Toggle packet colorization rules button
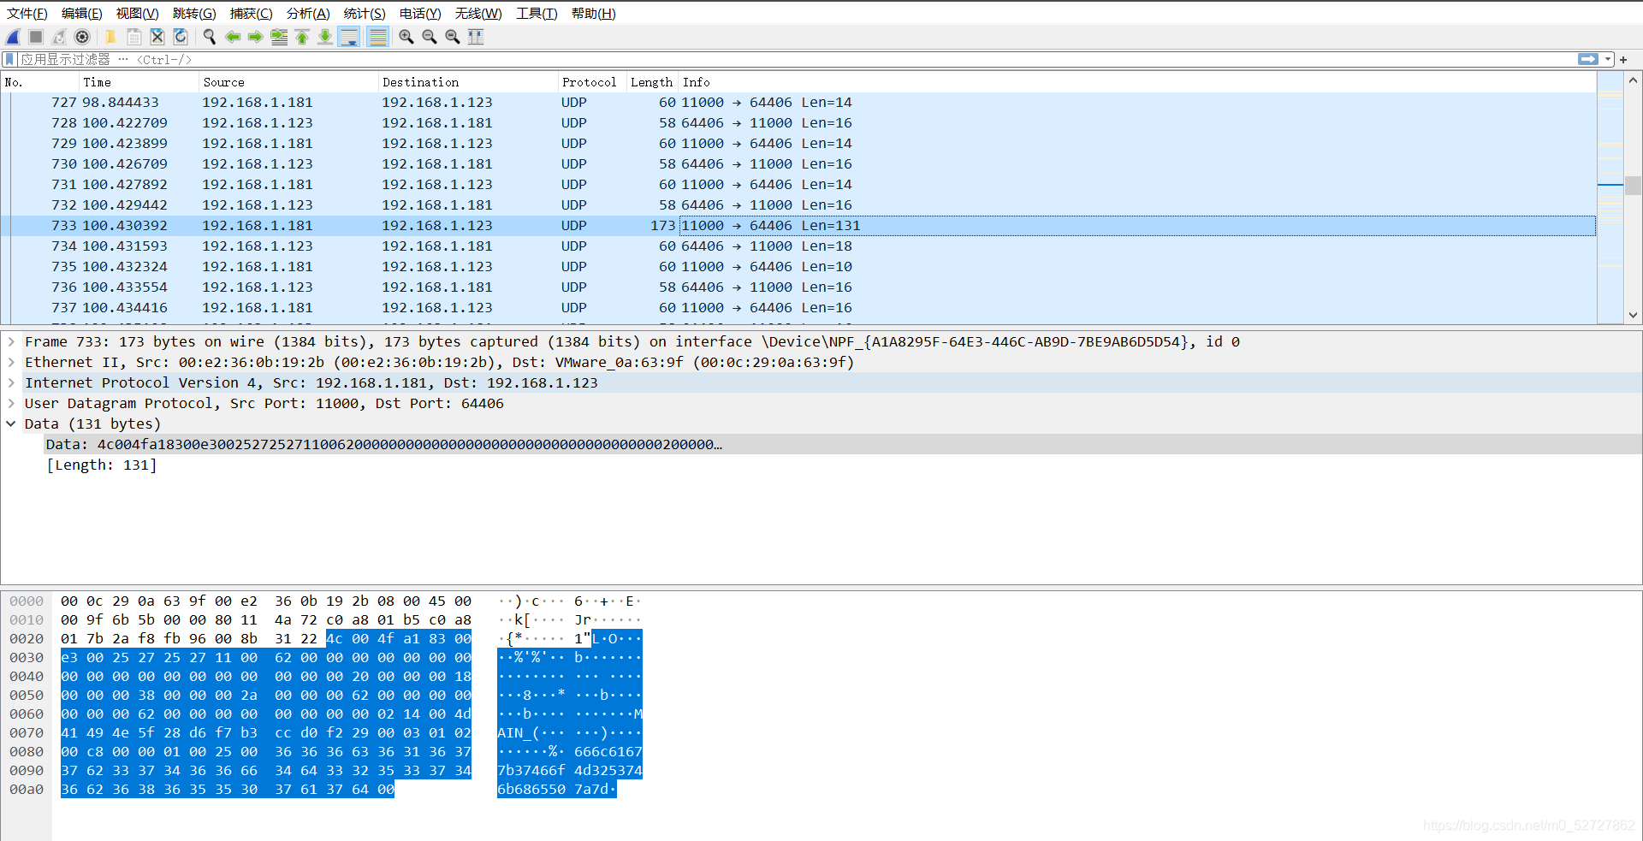This screenshot has width=1643, height=841. pyautogui.click(x=377, y=37)
